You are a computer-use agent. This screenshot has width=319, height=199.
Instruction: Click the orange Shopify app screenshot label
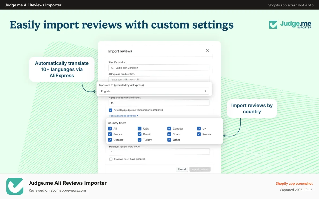coord(294,184)
